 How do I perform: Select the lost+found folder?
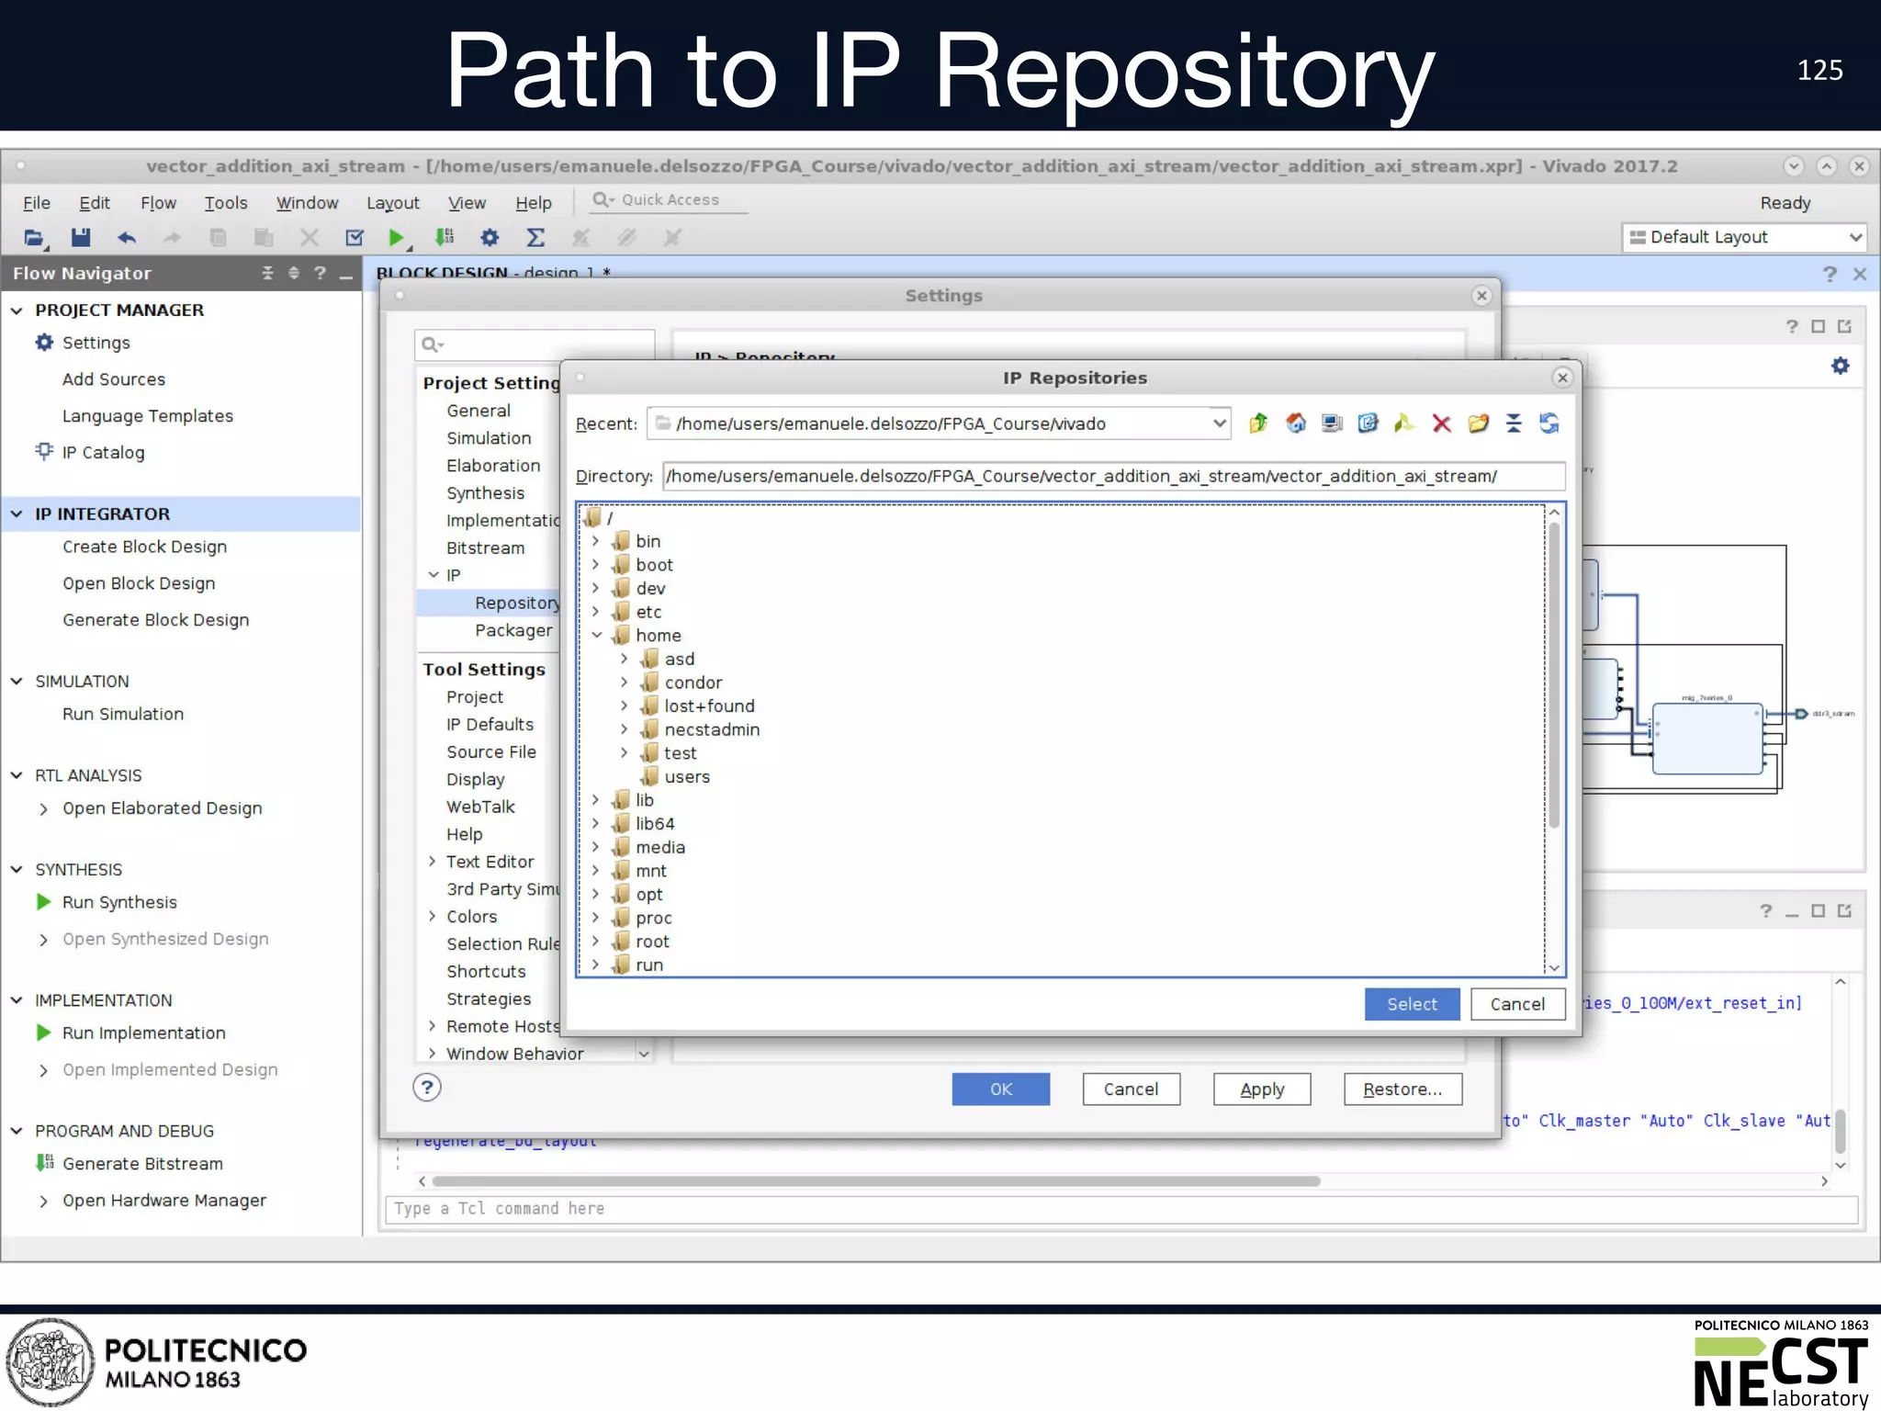709,705
